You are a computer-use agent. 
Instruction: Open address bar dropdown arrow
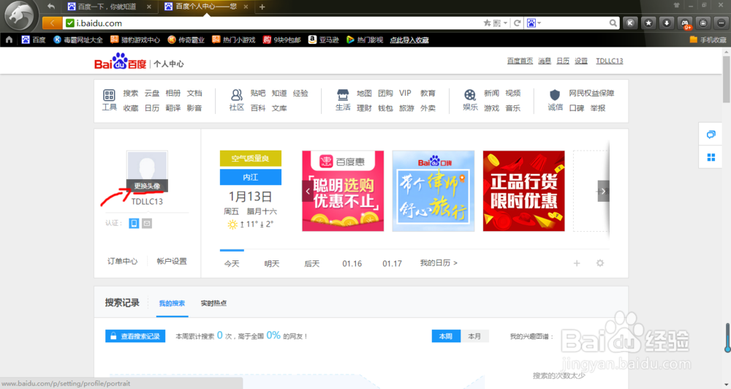(505, 23)
